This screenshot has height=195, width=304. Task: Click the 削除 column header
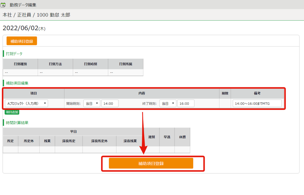(x=225, y=93)
